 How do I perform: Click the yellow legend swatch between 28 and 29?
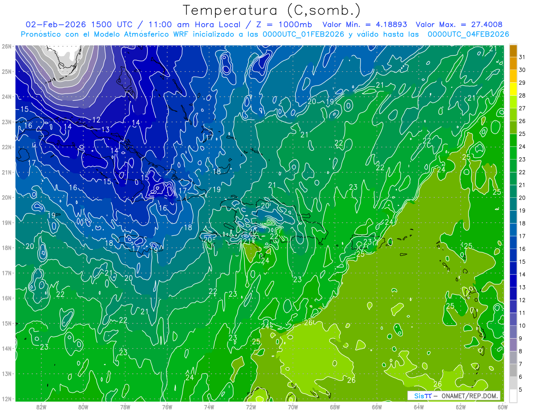[514, 89]
